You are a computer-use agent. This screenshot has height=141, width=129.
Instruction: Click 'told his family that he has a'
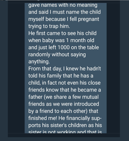[x=61, y=76]
